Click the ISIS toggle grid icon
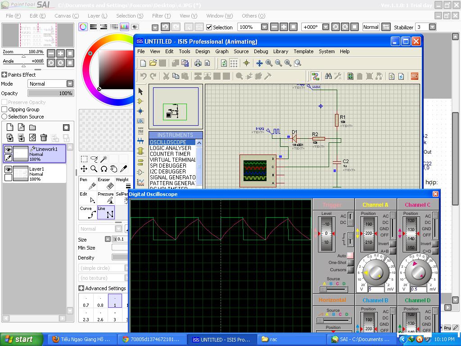Screen dimensions: 461x346 click(x=234, y=63)
